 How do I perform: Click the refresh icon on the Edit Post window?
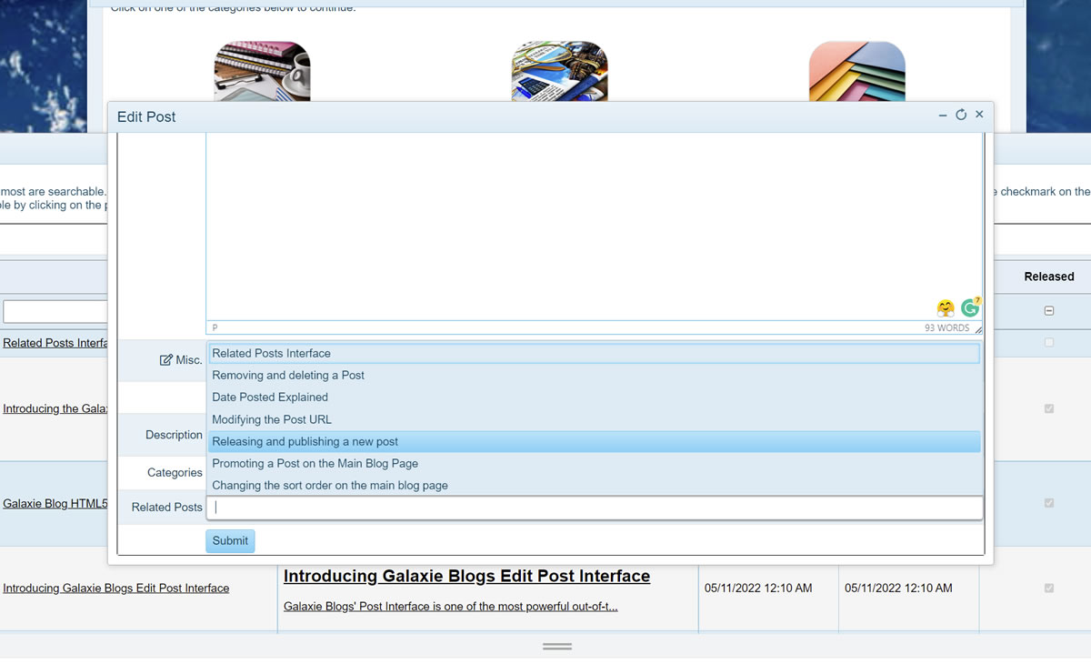[x=961, y=115]
